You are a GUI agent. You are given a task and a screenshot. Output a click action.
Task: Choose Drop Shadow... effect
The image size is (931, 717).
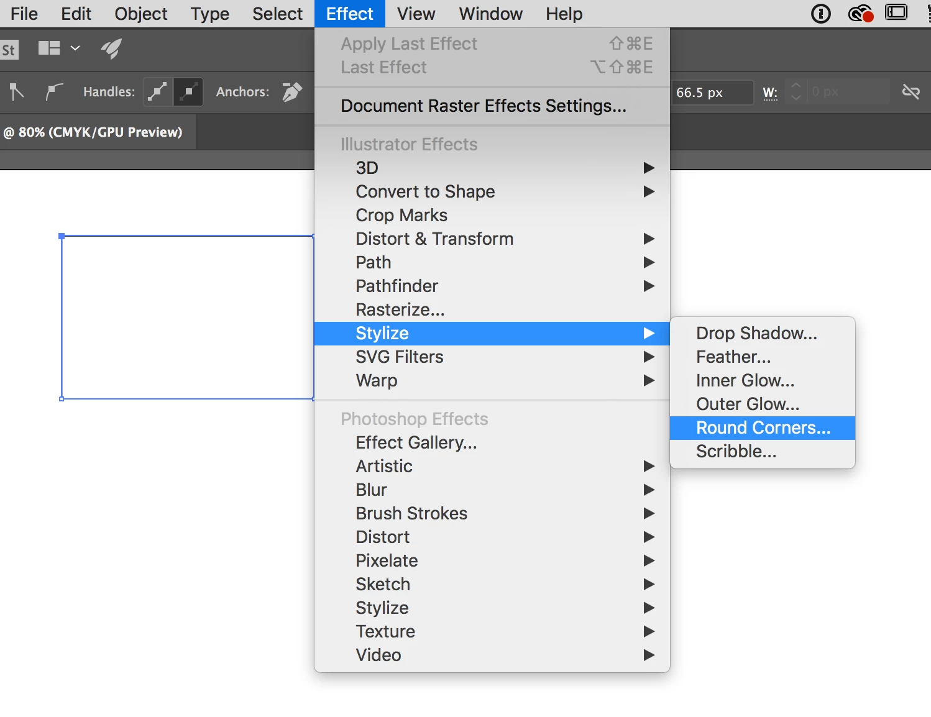[763, 333]
